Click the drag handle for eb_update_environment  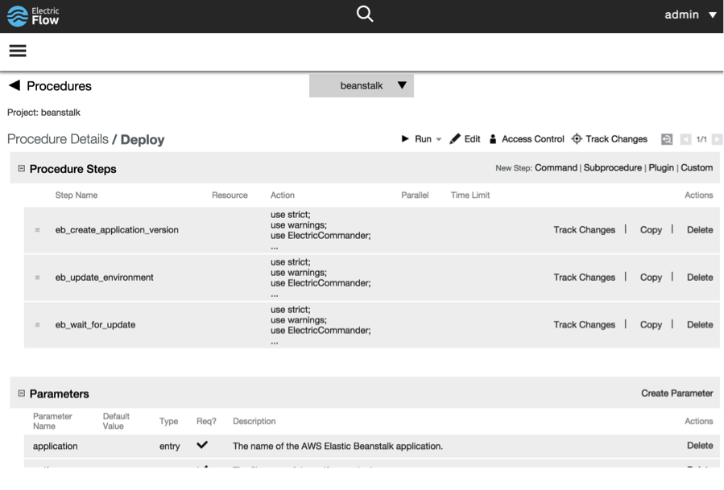coord(37,278)
